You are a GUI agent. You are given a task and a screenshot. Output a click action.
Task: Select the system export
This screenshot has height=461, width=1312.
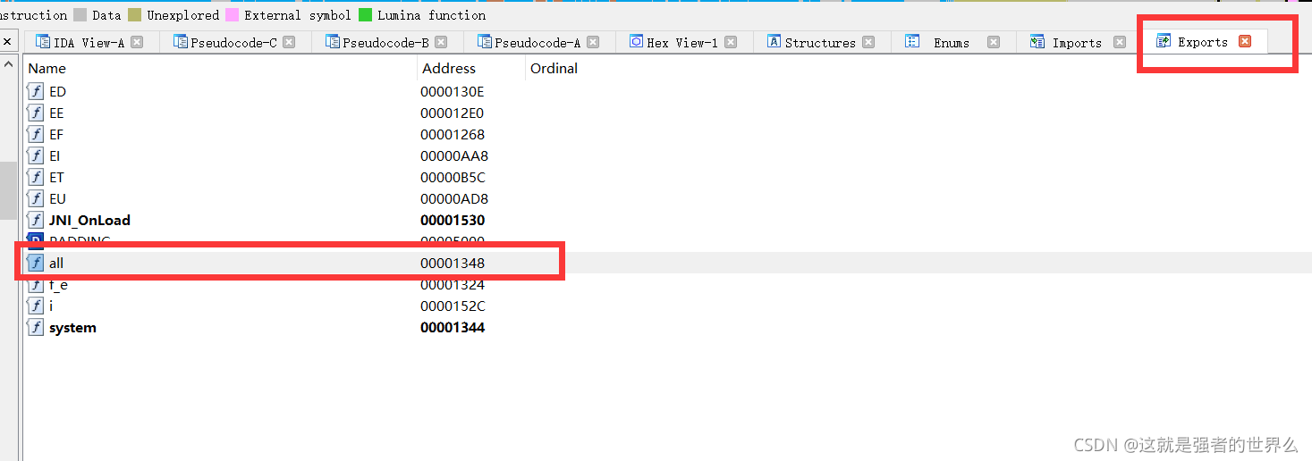pos(72,327)
